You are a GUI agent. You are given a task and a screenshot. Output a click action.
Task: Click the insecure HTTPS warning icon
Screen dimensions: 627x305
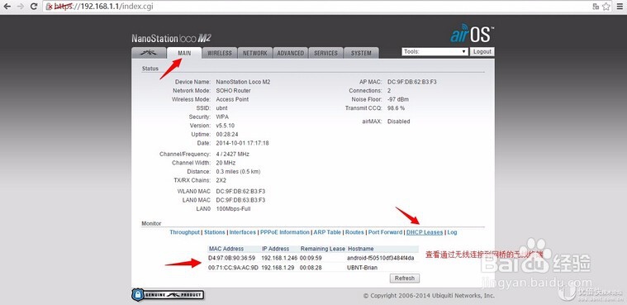click(50, 7)
